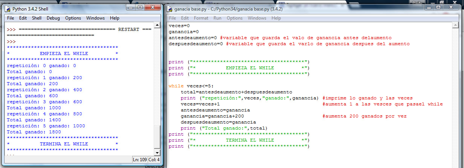Click output line 'Total ganado: 600'
464x168 pixels.
(x=32, y=96)
